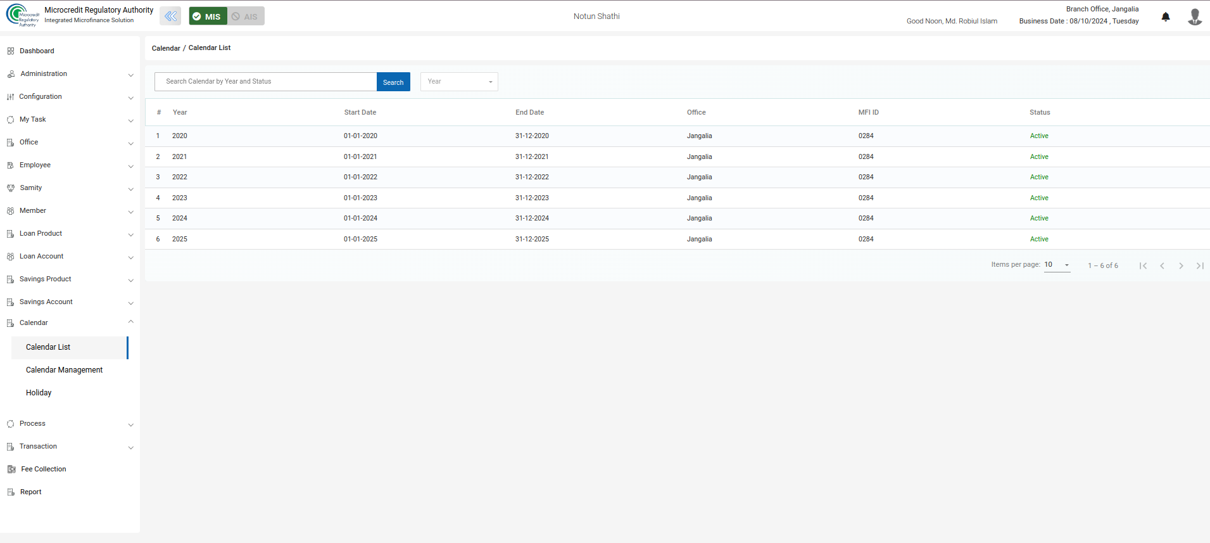
Task: Go to previous page arrow
Action: [1162, 265]
